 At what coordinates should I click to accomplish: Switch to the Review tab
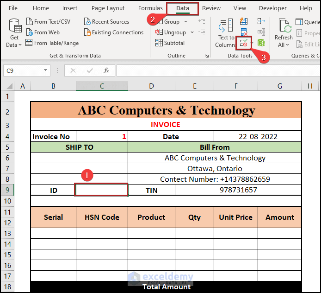point(211,8)
